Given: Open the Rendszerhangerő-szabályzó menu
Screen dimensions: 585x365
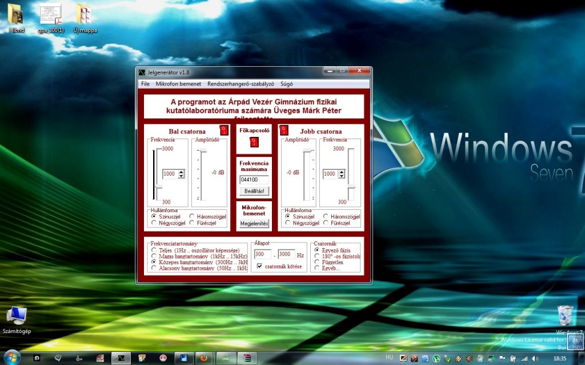Looking at the screenshot, I should point(241,84).
